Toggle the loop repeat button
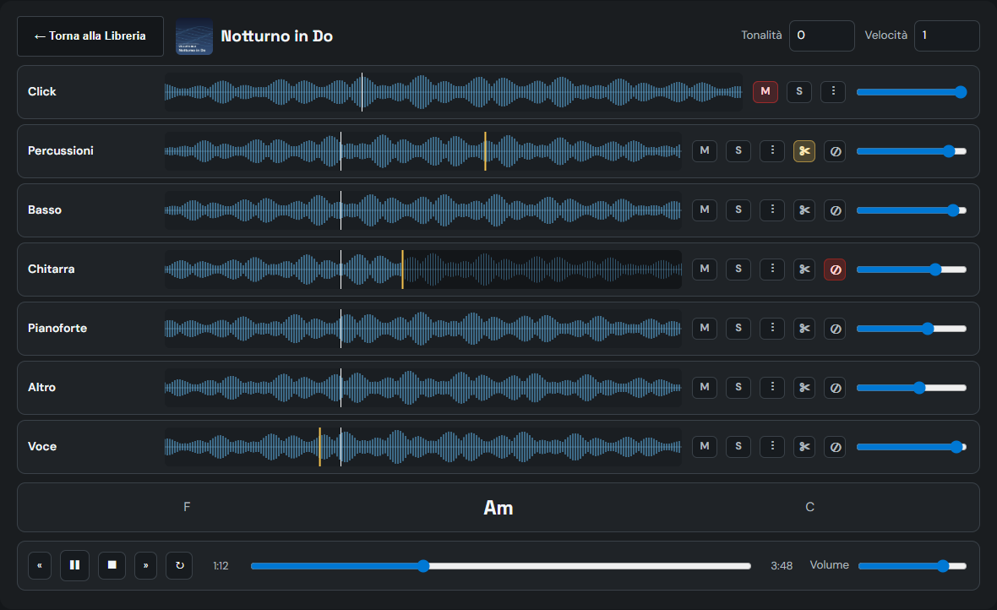Image resolution: width=997 pixels, height=610 pixels. [179, 565]
